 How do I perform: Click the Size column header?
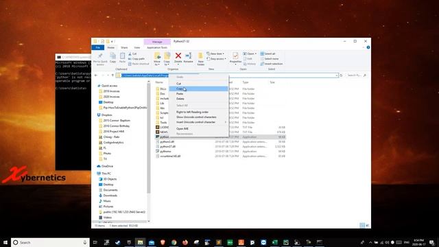pyautogui.click(x=272, y=82)
